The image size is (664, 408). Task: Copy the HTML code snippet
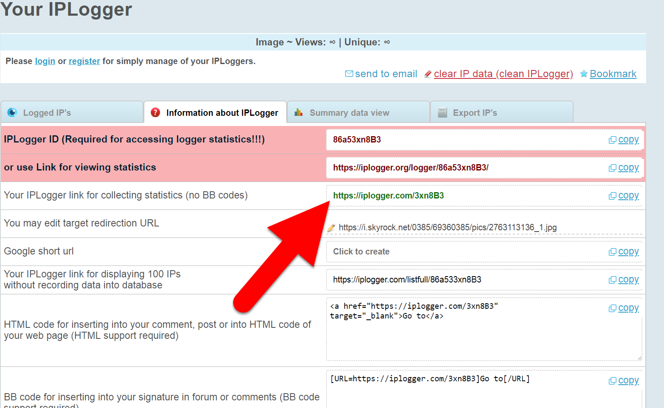(x=628, y=308)
